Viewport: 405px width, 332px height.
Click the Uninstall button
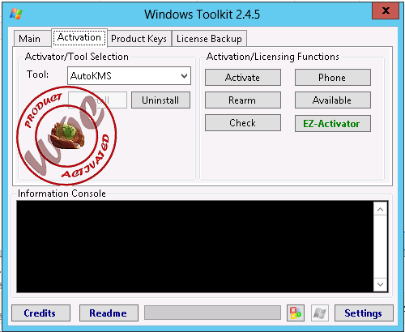160,100
